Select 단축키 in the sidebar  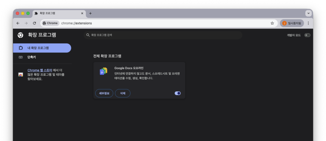[x=32, y=57]
